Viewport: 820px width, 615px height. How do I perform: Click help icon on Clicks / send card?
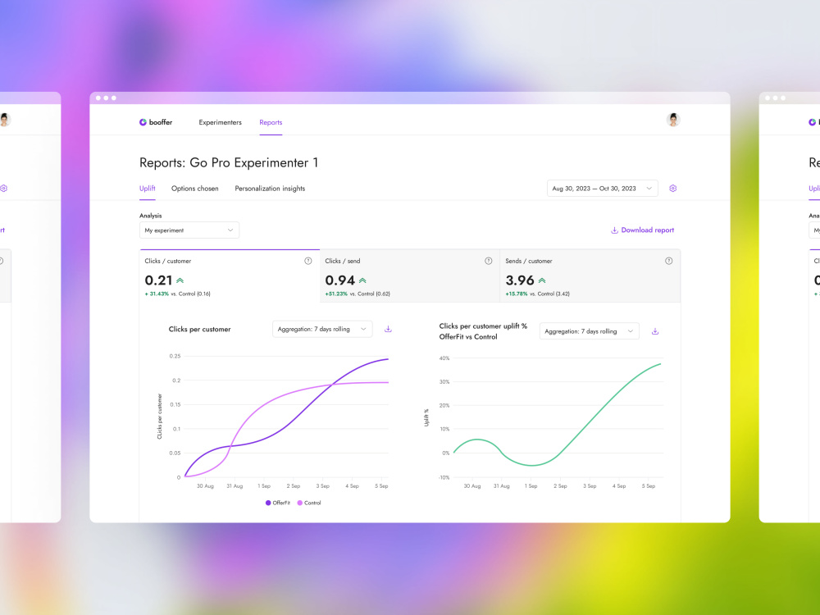pos(489,261)
